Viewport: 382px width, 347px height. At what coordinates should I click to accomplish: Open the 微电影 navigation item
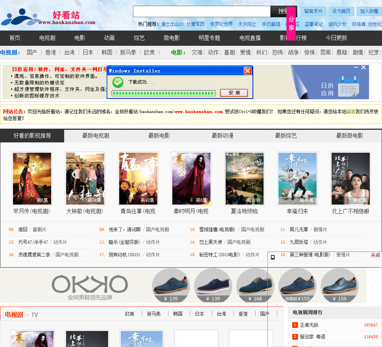click(x=172, y=38)
